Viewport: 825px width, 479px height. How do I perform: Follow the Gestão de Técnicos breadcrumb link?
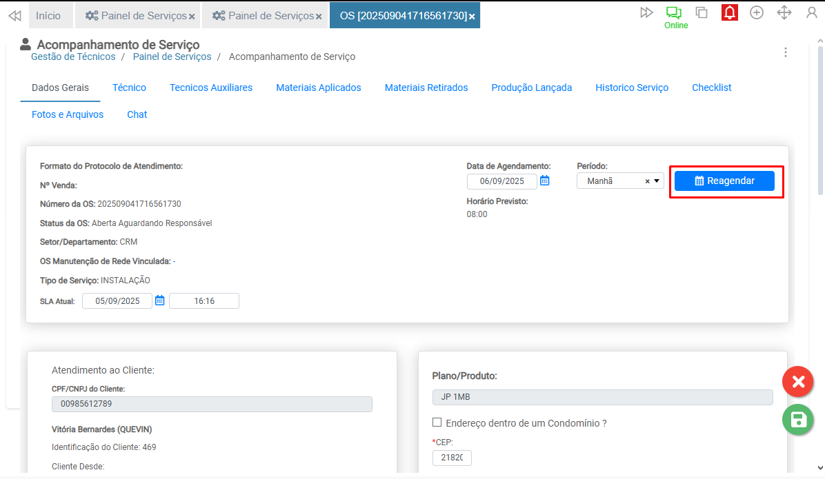coord(73,57)
